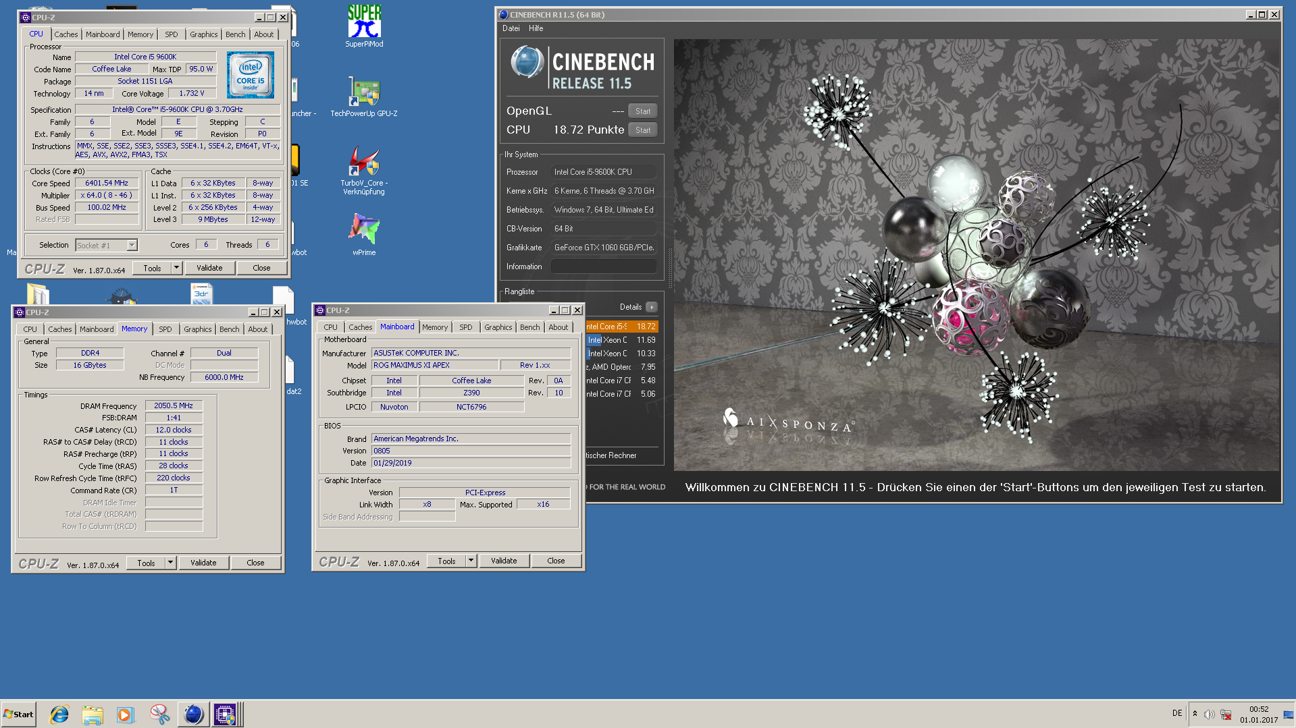1296x728 pixels.
Task: Switch to the Cinebench taskbar button
Action: (x=193, y=715)
